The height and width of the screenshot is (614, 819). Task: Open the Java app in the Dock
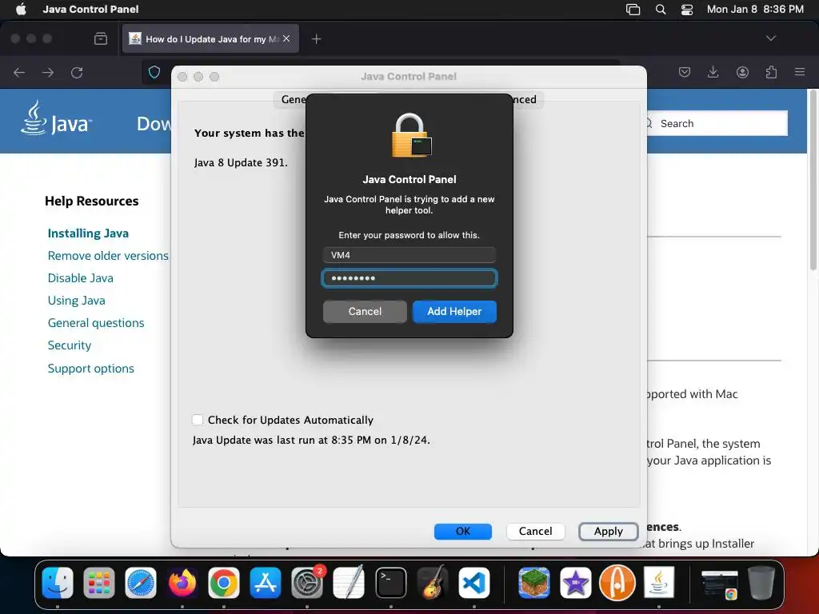pos(659,583)
